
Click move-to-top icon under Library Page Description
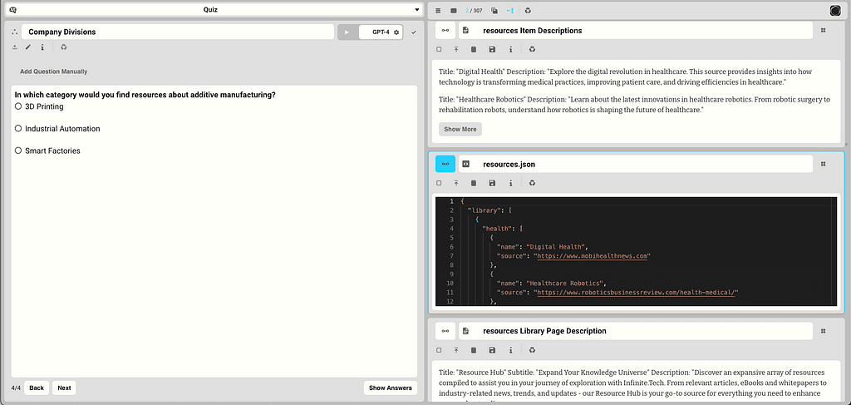[x=456, y=350]
